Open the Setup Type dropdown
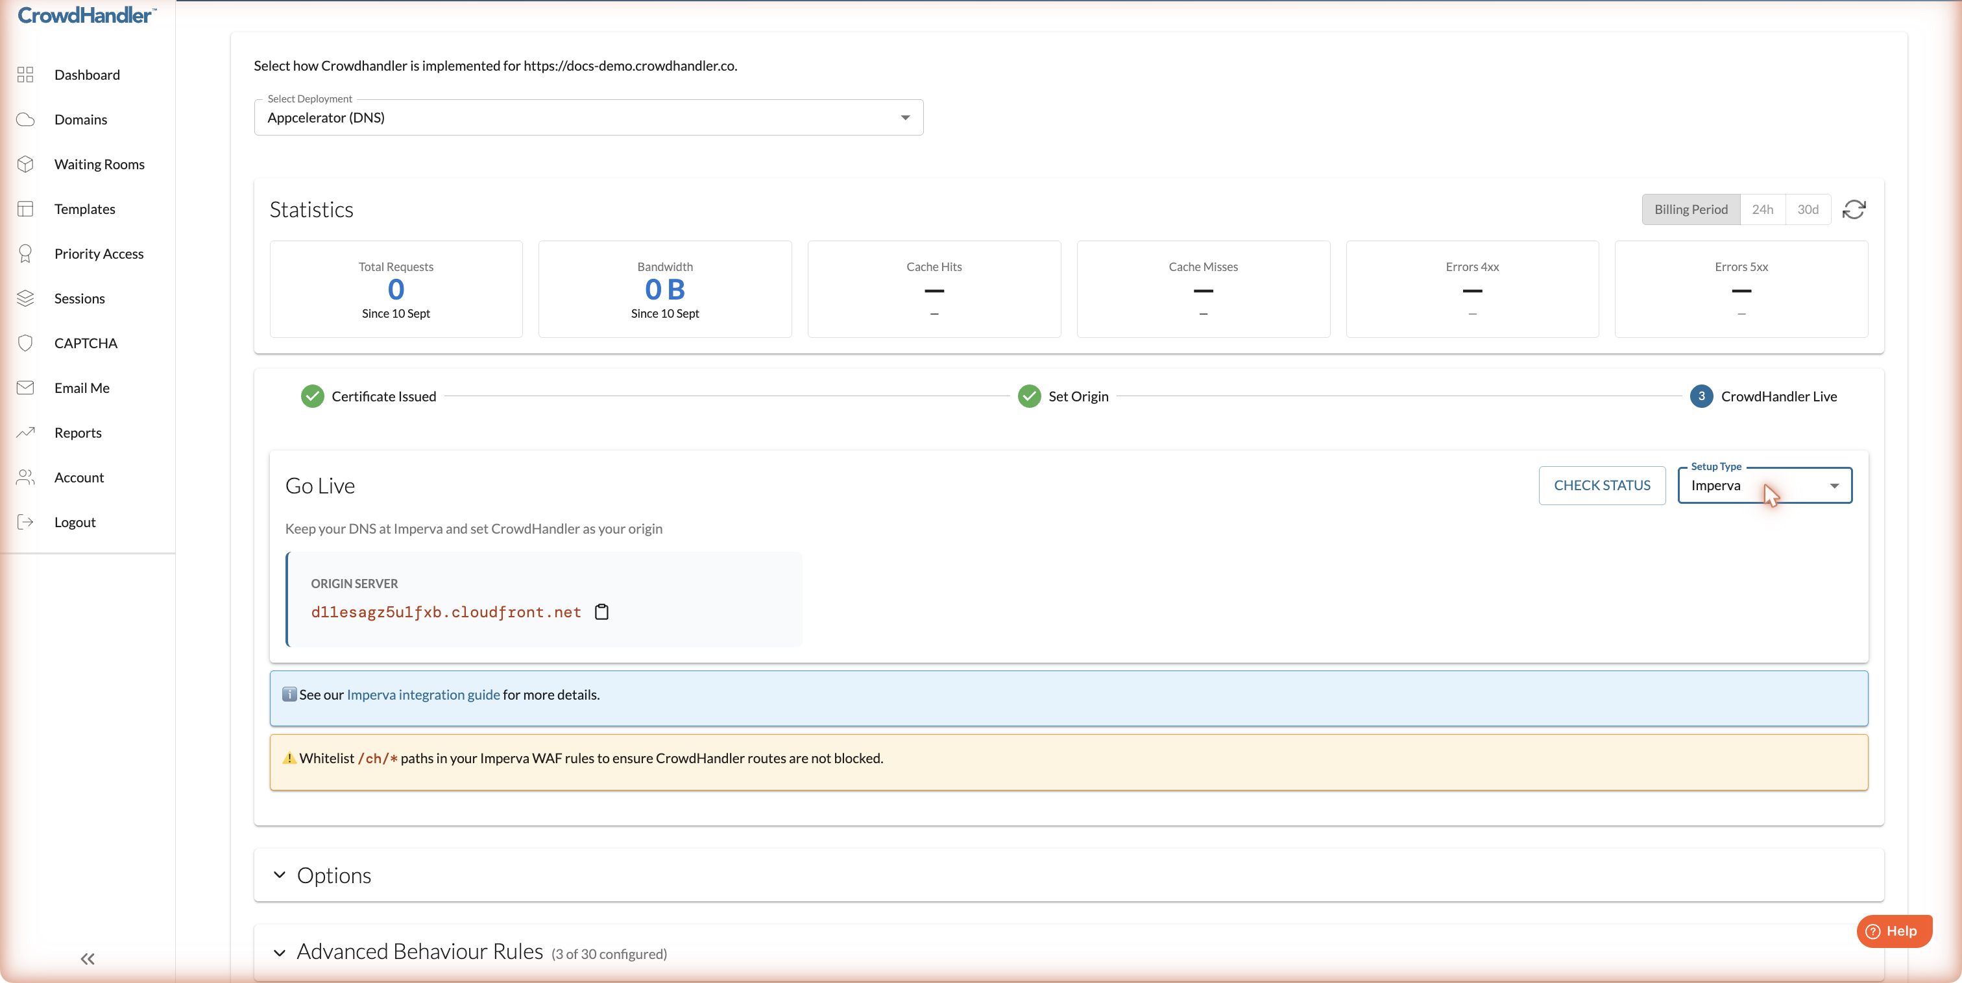Viewport: 1962px width, 983px height. [x=1765, y=486]
